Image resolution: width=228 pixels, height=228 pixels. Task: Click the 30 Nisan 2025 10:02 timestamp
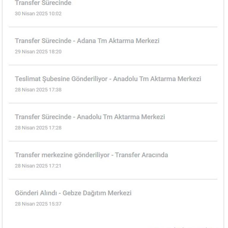pos(38,14)
